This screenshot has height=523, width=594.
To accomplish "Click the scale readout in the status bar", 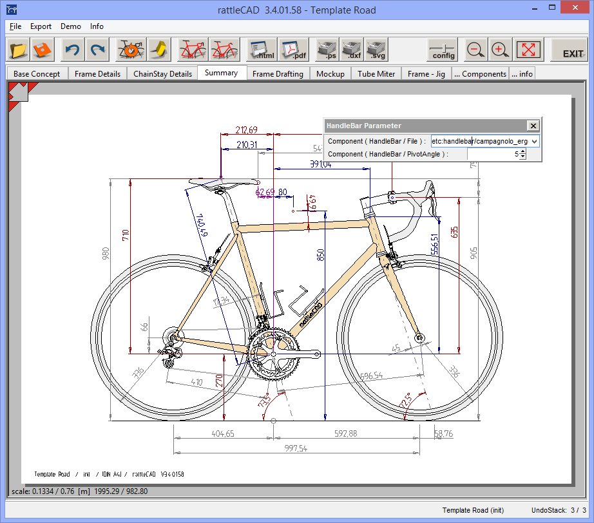I will point(79,491).
